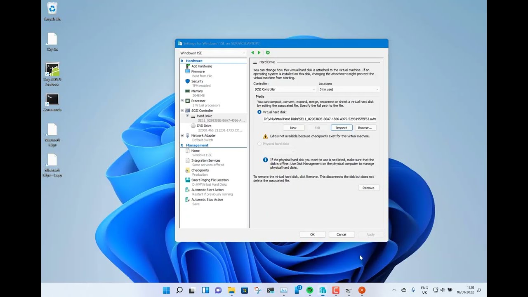This screenshot has width=528, height=297.
Task: Open the Controller dropdown showing SCSI Controller
Action: (x=285, y=89)
